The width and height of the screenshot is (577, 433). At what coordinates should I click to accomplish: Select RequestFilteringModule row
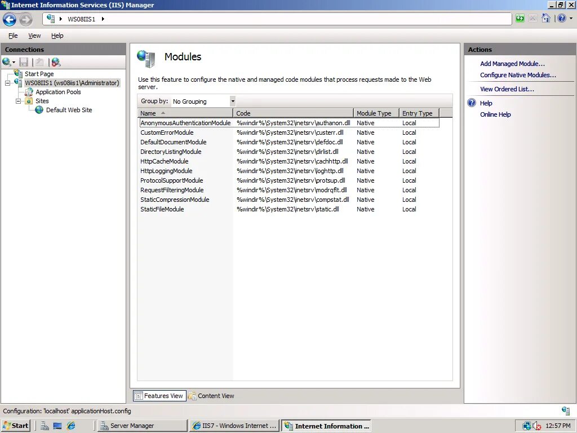point(289,190)
